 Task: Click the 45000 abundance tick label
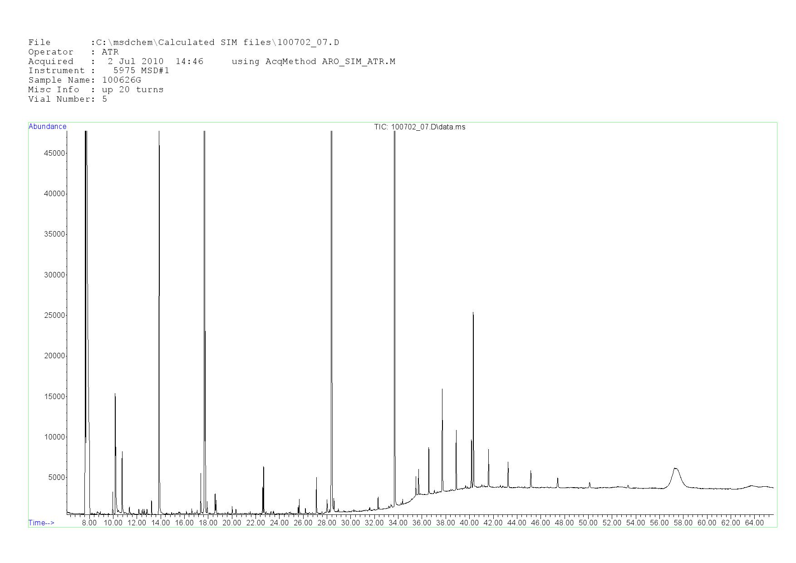(x=54, y=153)
